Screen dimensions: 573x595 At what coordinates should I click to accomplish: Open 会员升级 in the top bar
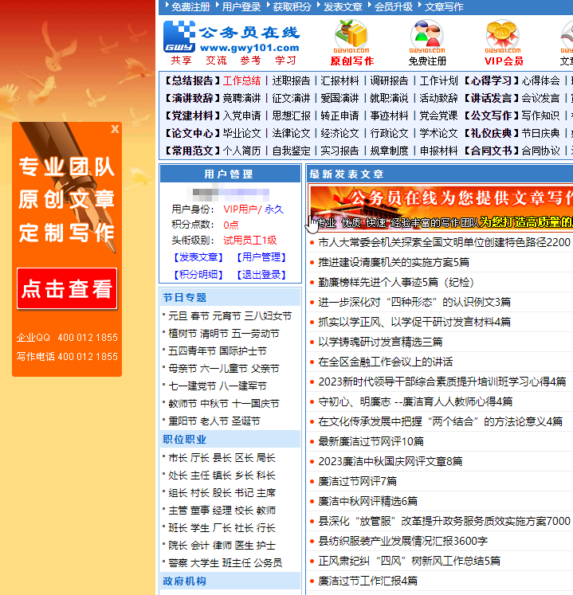(x=394, y=7)
